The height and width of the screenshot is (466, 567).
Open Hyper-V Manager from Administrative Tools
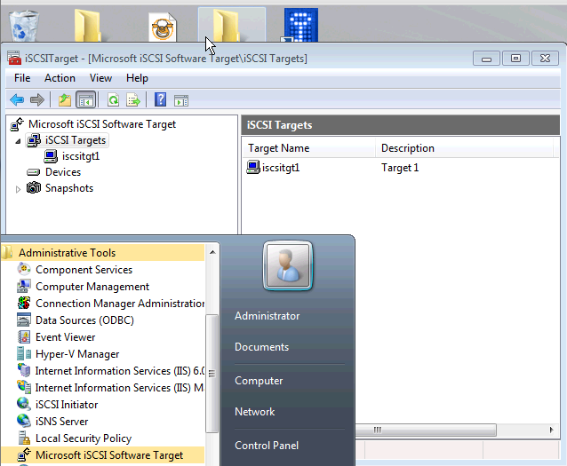pyautogui.click(x=76, y=354)
